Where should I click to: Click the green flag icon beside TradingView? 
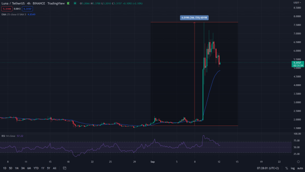point(68,4)
